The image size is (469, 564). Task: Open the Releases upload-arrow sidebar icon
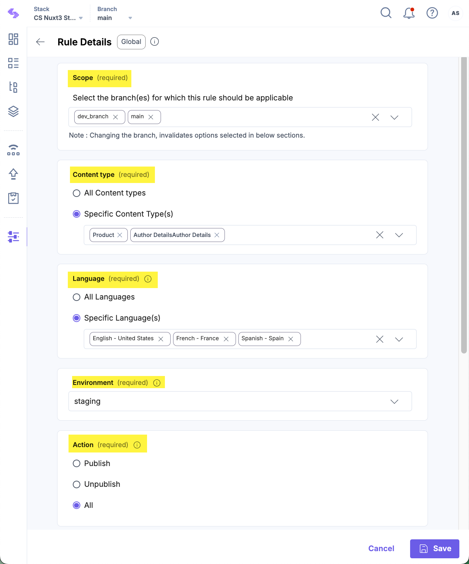pyautogui.click(x=13, y=174)
